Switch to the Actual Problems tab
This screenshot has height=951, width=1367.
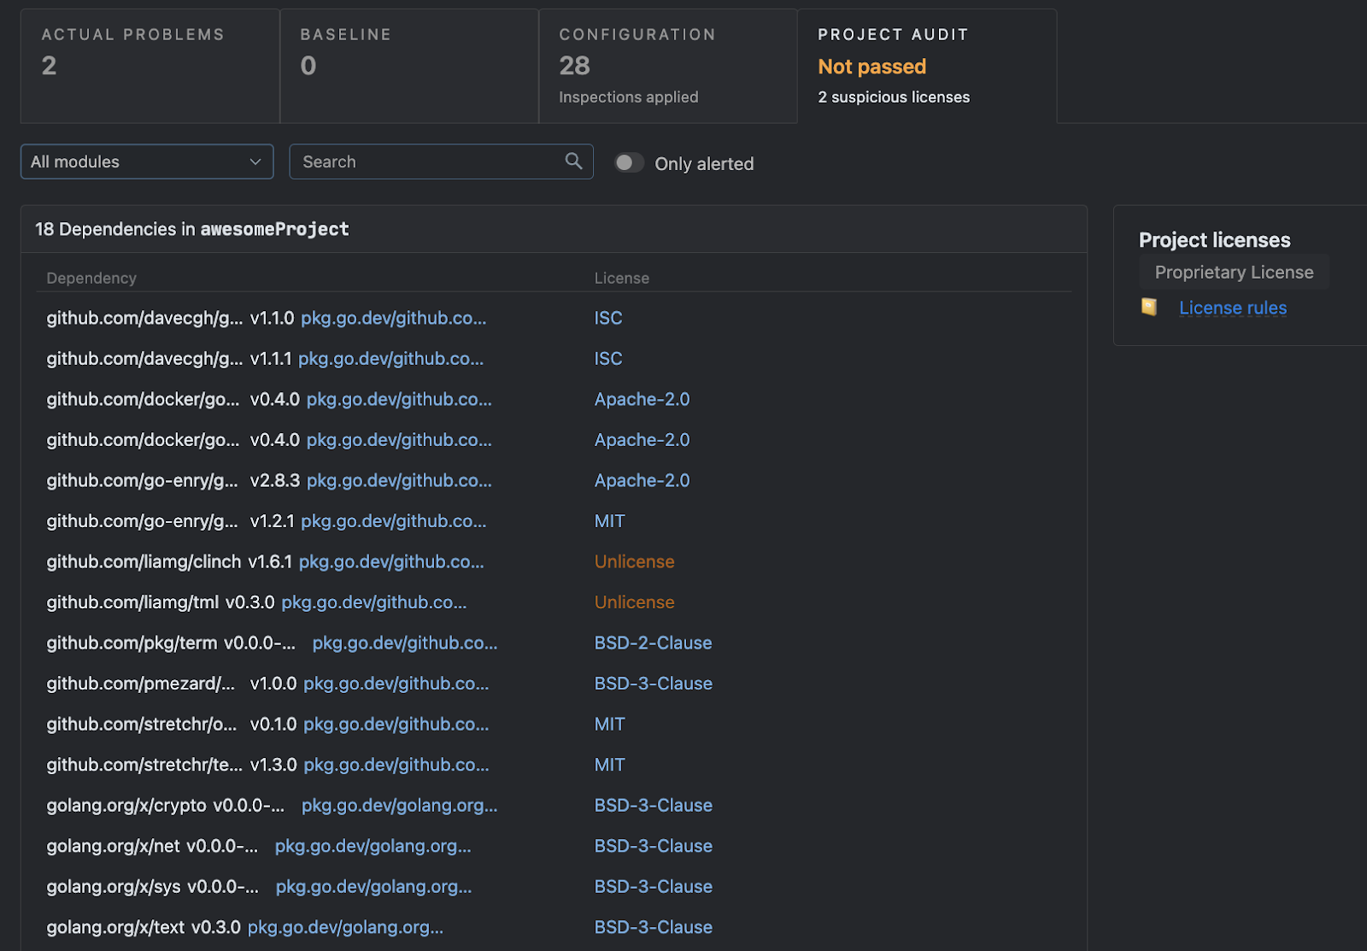(150, 66)
